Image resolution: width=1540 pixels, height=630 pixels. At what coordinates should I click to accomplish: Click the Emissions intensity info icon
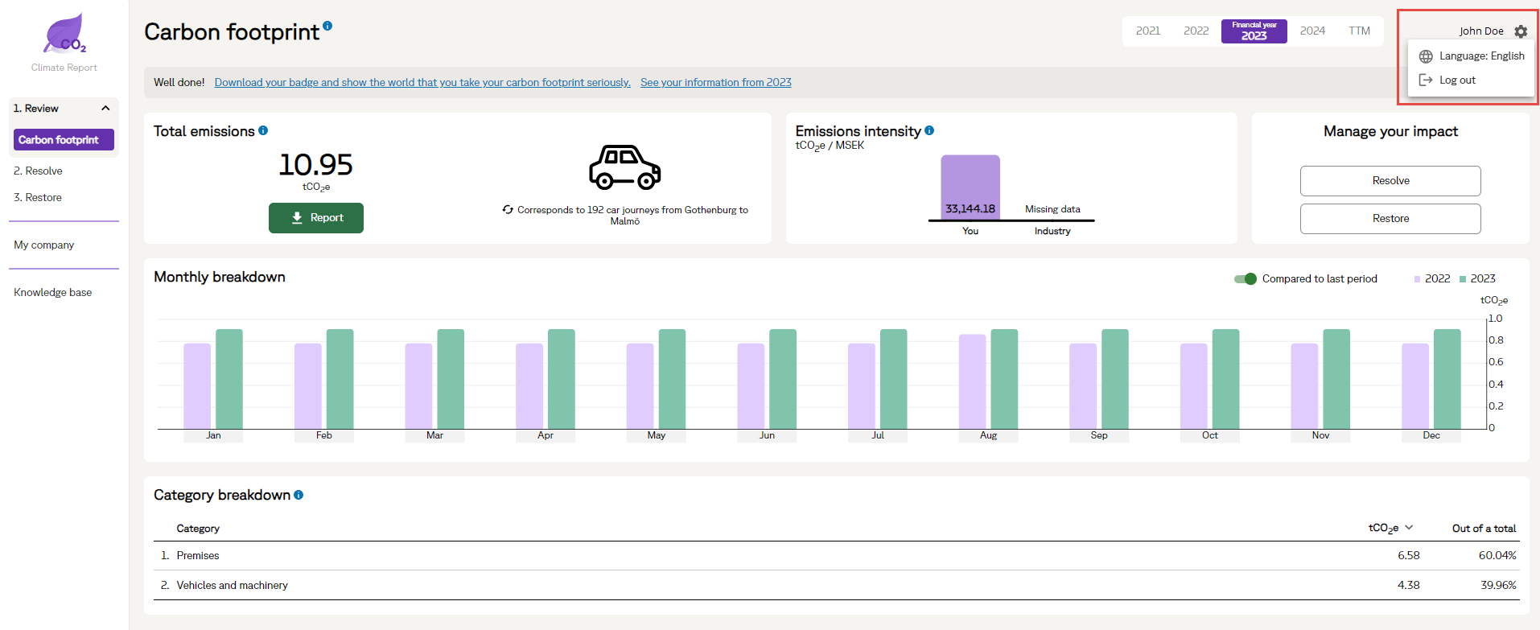tap(929, 130)
